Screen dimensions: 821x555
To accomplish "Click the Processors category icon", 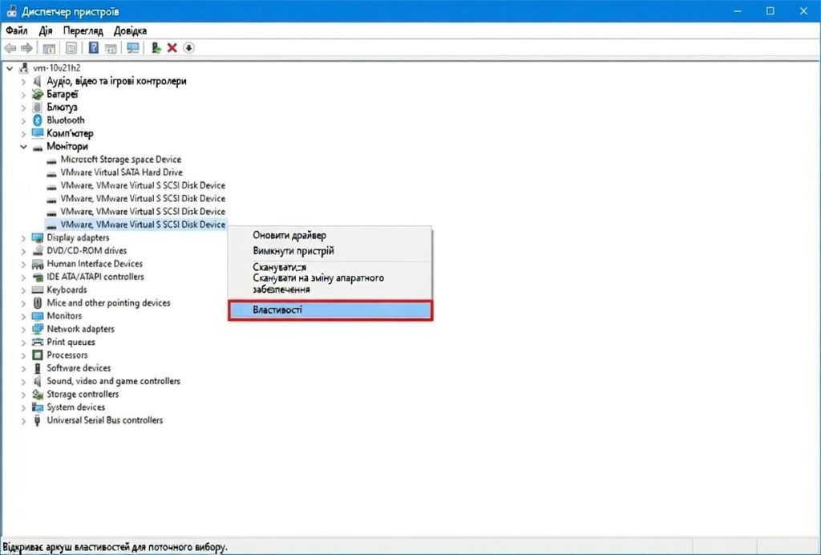I will (x=38, y=355).
